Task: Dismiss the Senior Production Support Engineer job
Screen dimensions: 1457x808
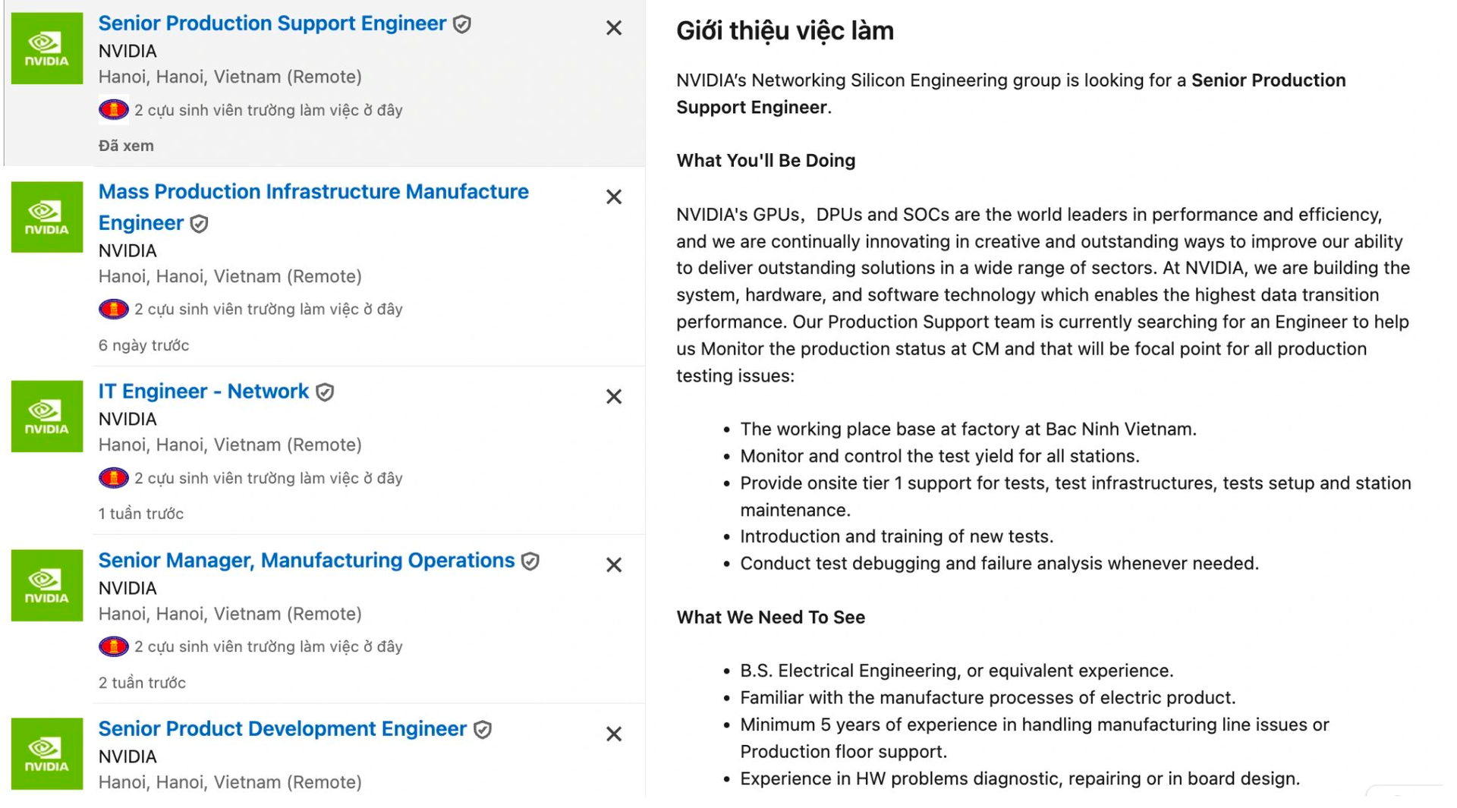Action: 614,28
